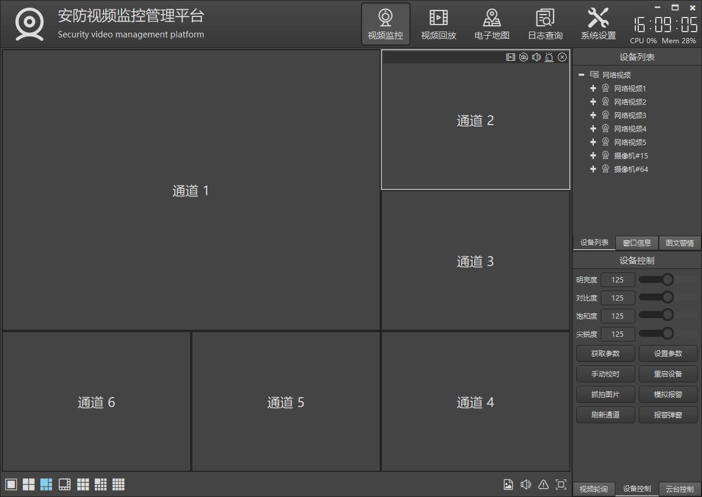
Task: Open the 云台控制 tab
Action: pyautogui.click(x=680, y=489)
